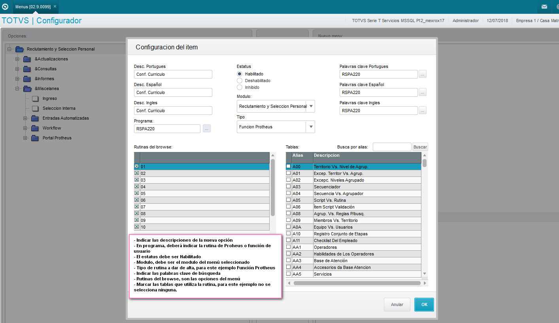Viewport: 559px width, 323px height.
Task: Expand the &Actualizaciones tree node
Action: (x=17, y=59)
